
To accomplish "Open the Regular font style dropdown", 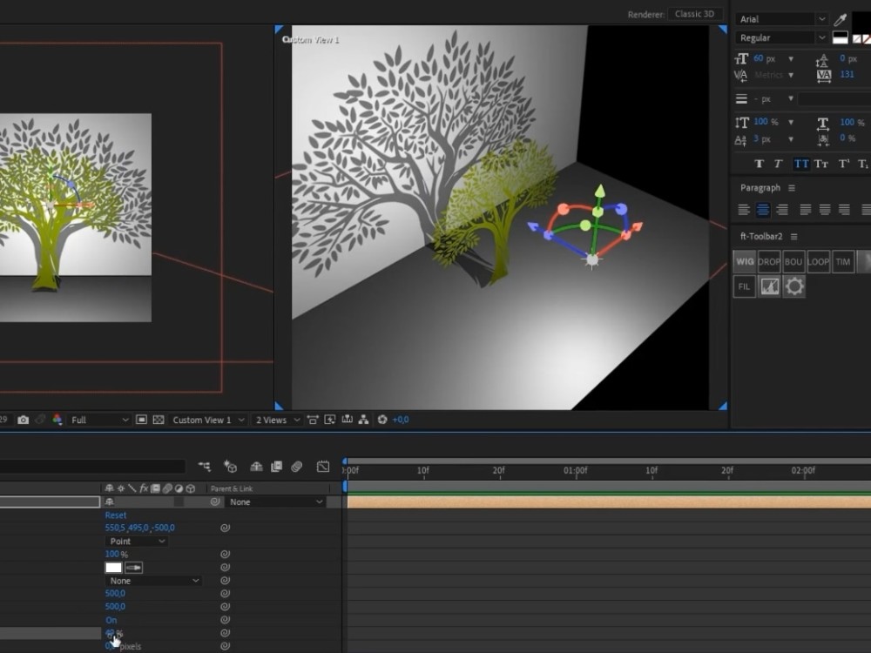I will tap(781, 37).
